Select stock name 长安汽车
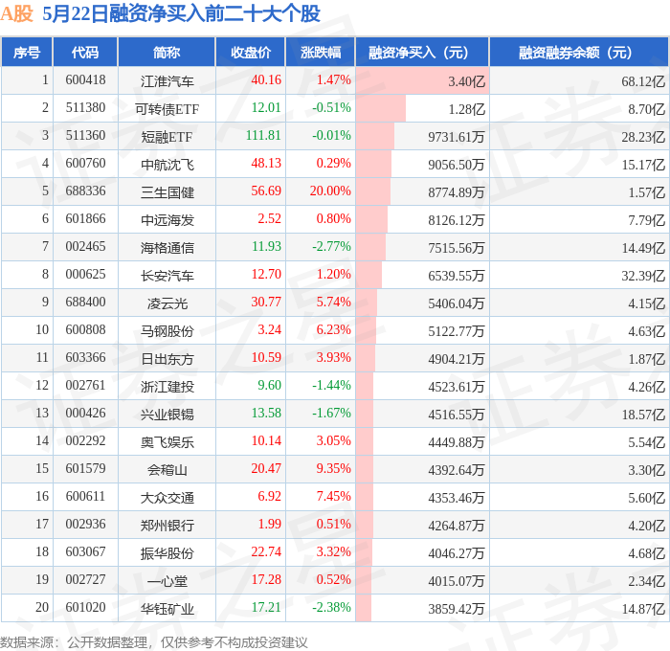The width and height of the screenshot is (670, 651). click(x=167, y=276)
